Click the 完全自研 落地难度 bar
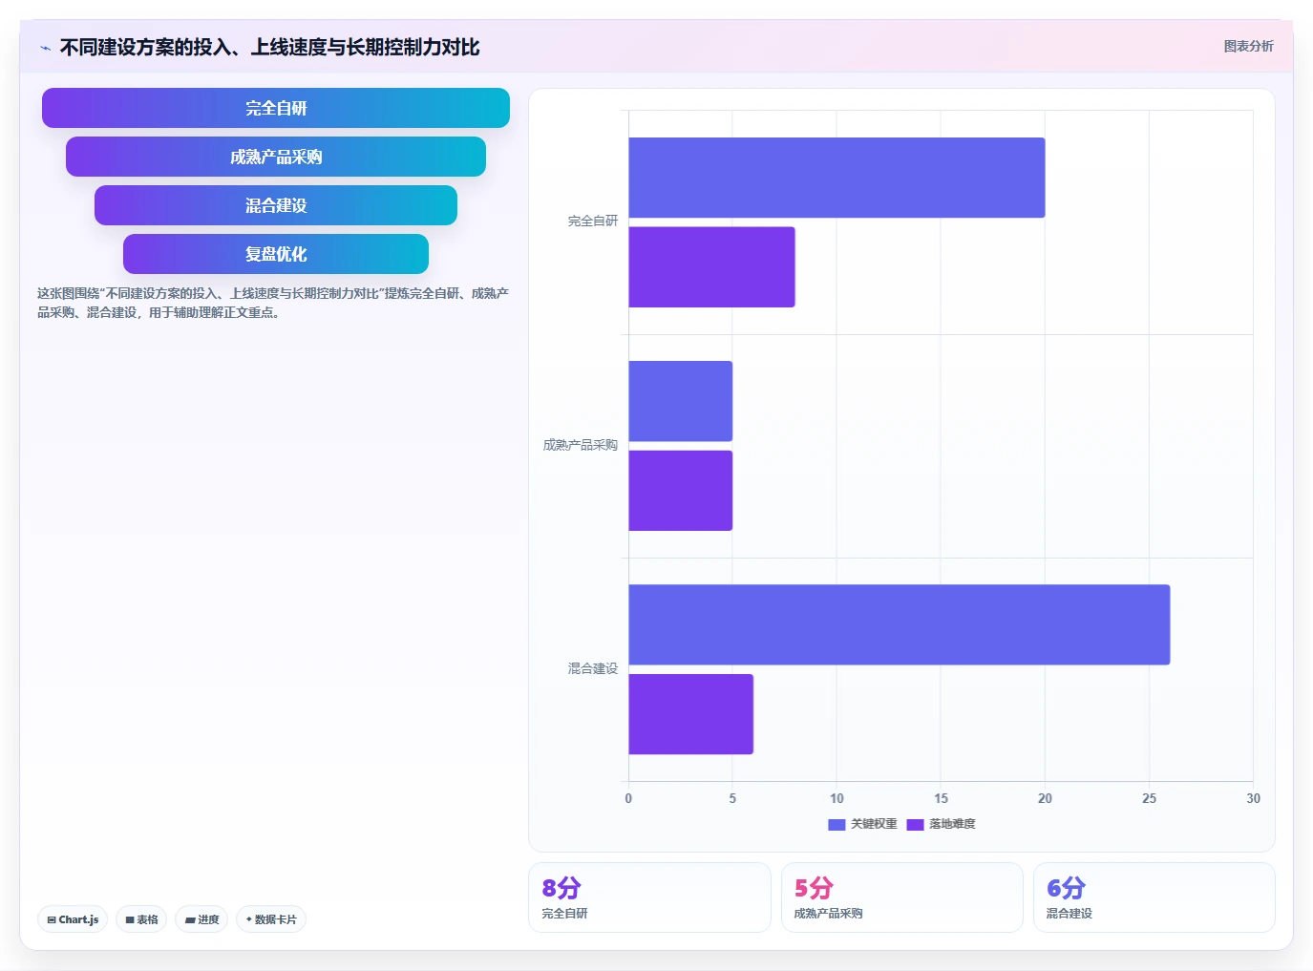1313x971 pixels. click(x=711, y=267)
